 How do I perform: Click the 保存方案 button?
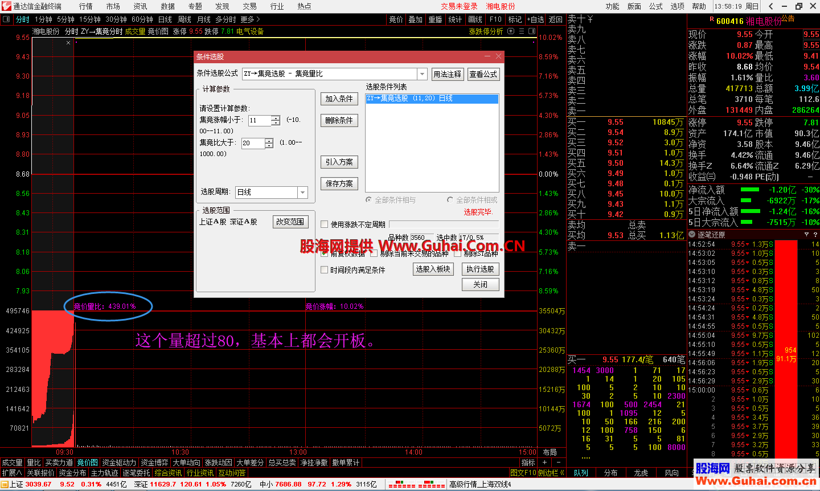point(339,183)
